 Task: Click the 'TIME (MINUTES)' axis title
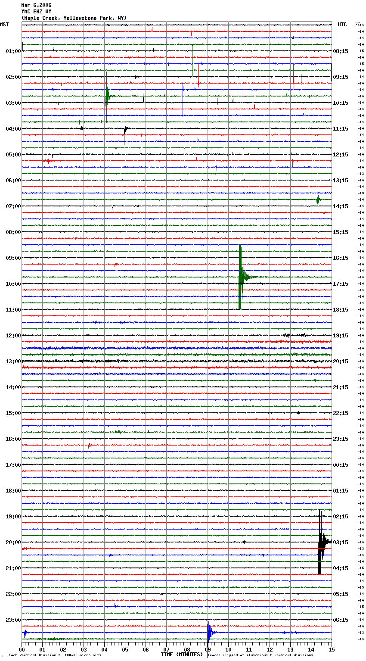click(x=182, y=655)
